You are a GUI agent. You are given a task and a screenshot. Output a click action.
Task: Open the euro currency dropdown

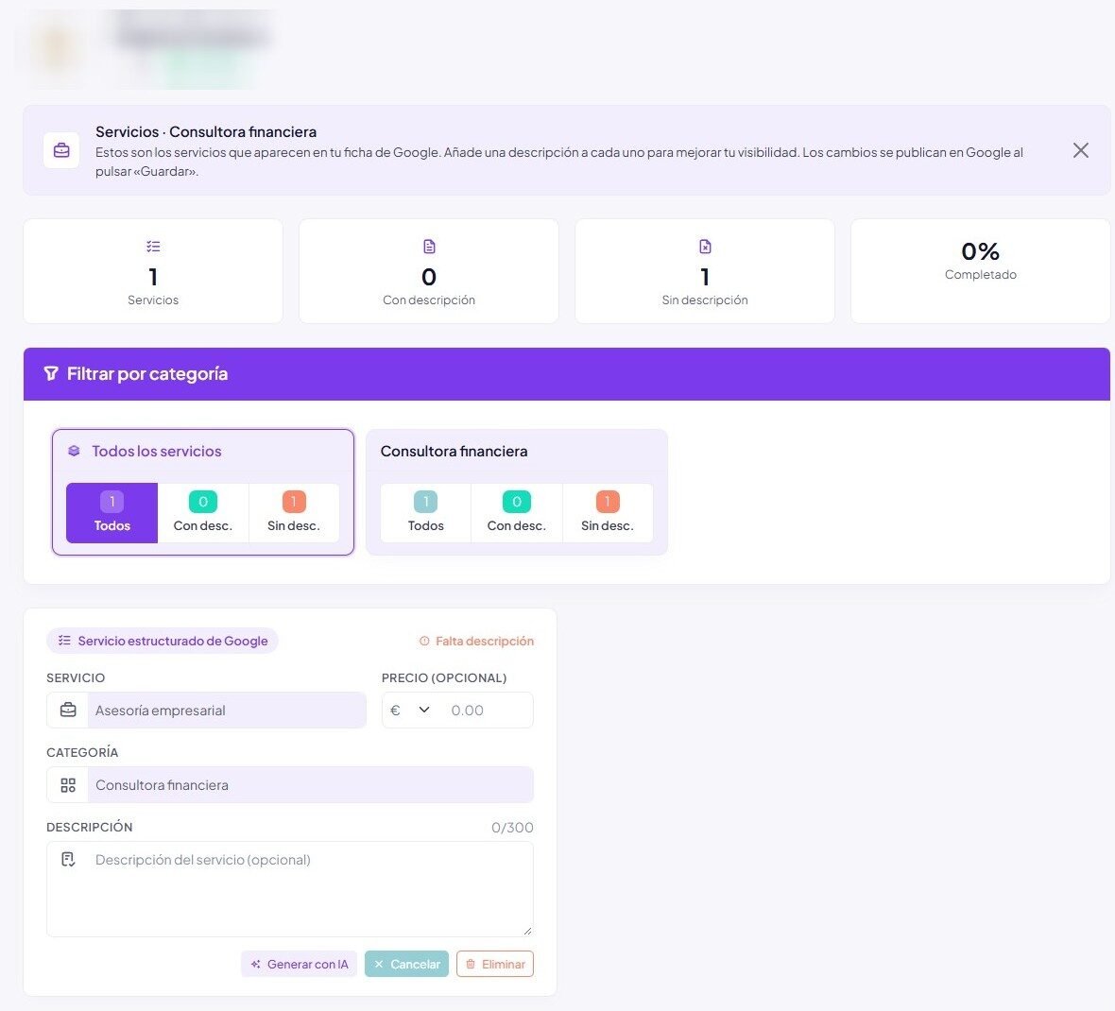[410, 710]
